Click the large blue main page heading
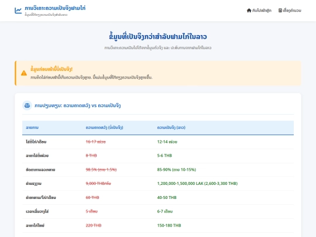This screenshot has width=316, height=237. coord(158,36)
